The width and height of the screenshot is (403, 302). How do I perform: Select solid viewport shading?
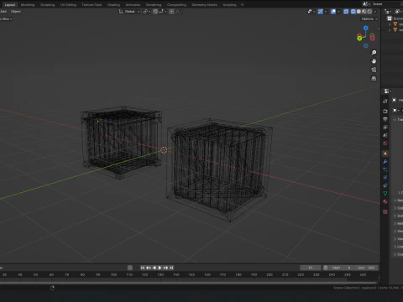point(359,12)
